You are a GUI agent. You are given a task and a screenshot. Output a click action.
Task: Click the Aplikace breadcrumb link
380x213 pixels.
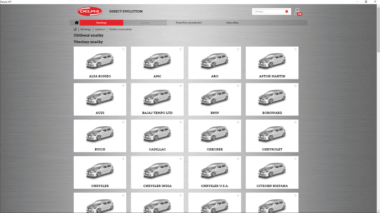[x=100, y=29]
